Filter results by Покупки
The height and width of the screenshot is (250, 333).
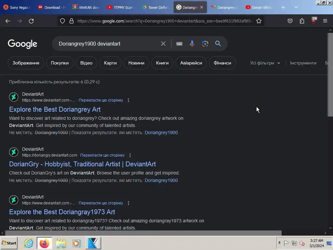tap(60, 63)
